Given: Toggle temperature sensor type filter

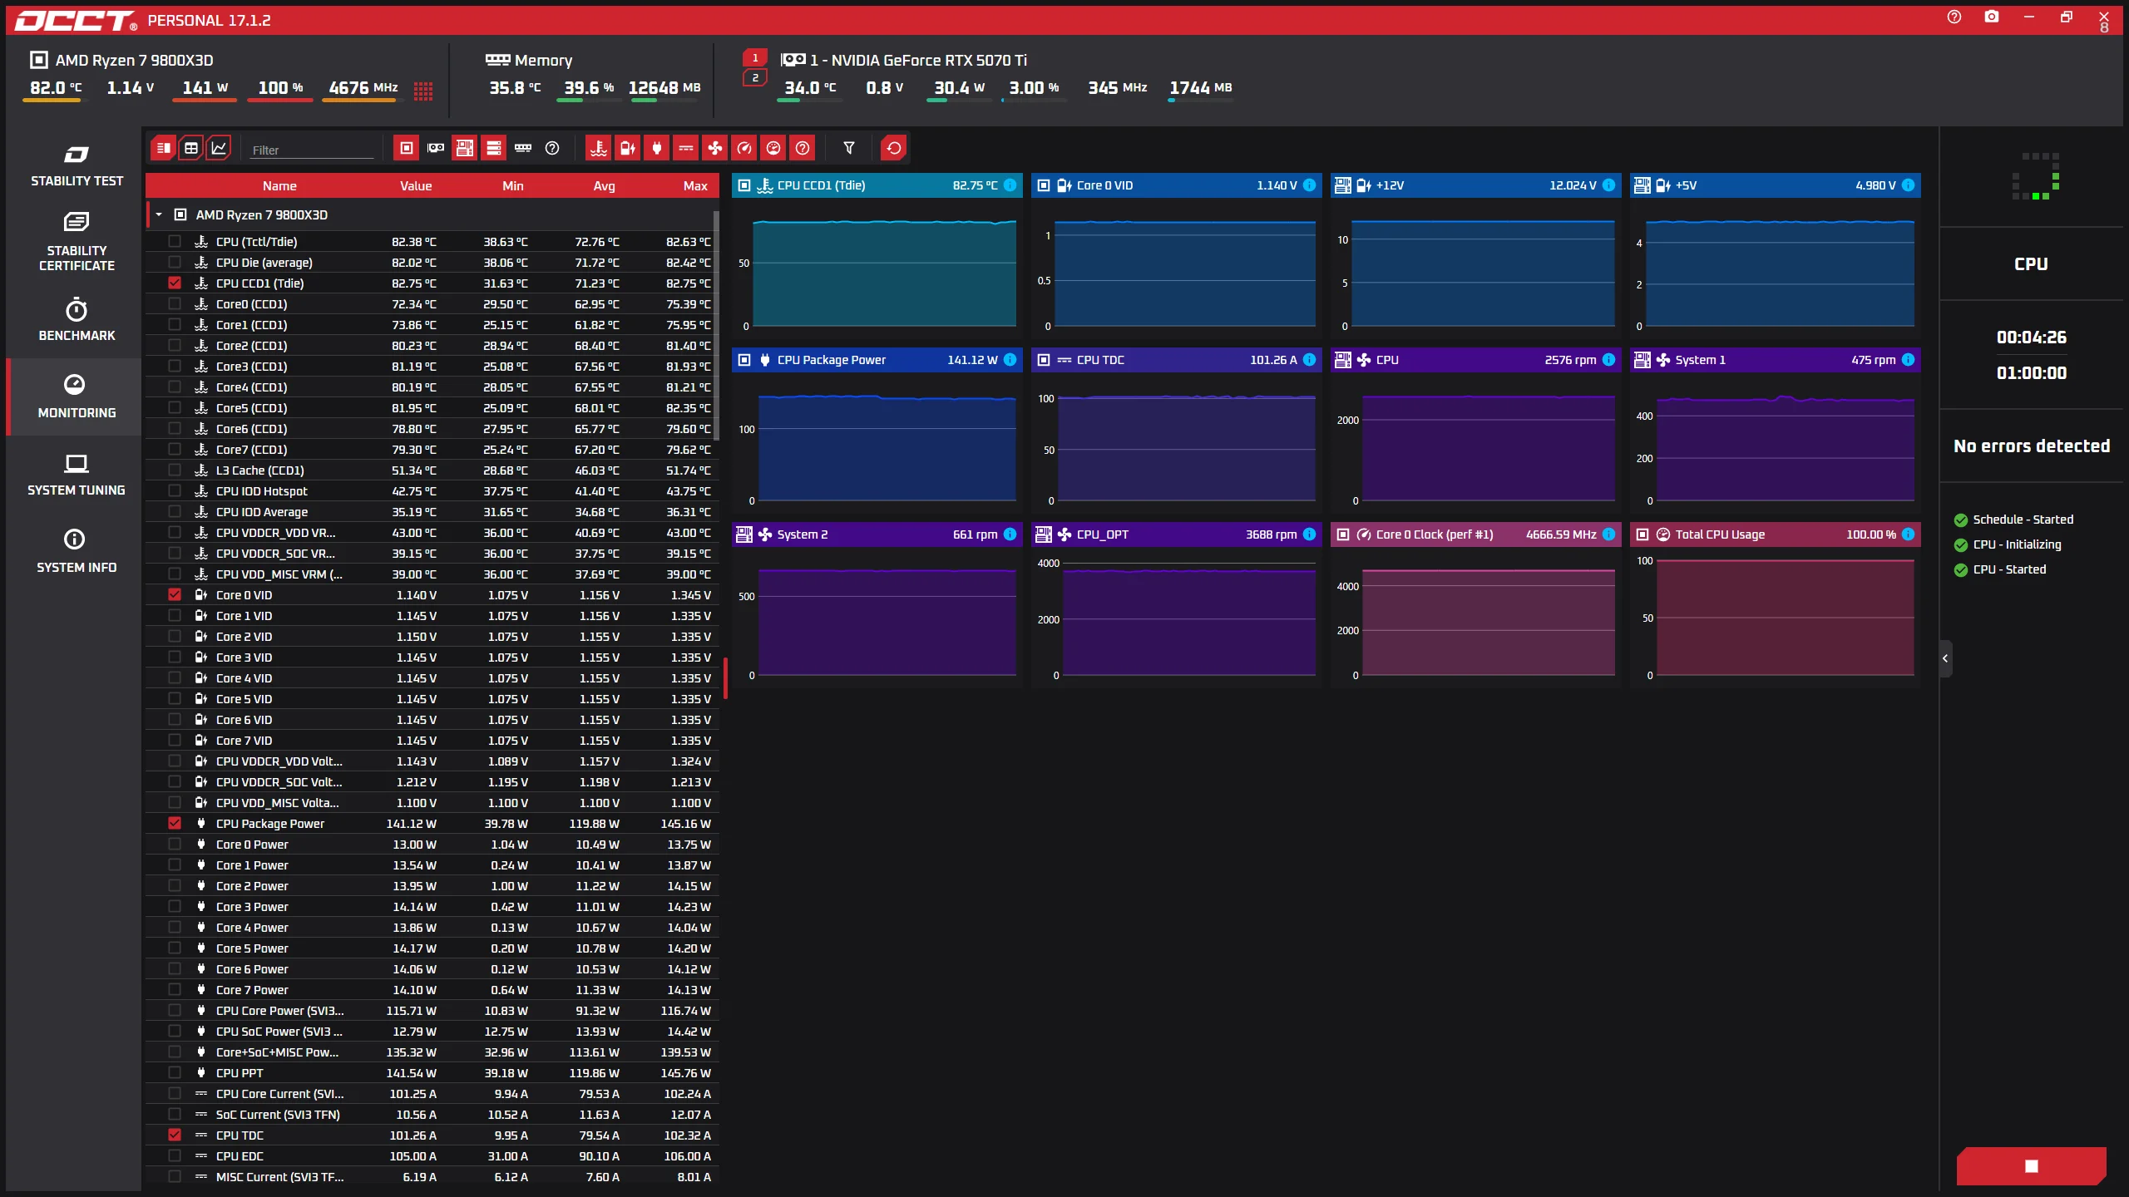Looking at the screenshot, I should [x=598, y=148].
